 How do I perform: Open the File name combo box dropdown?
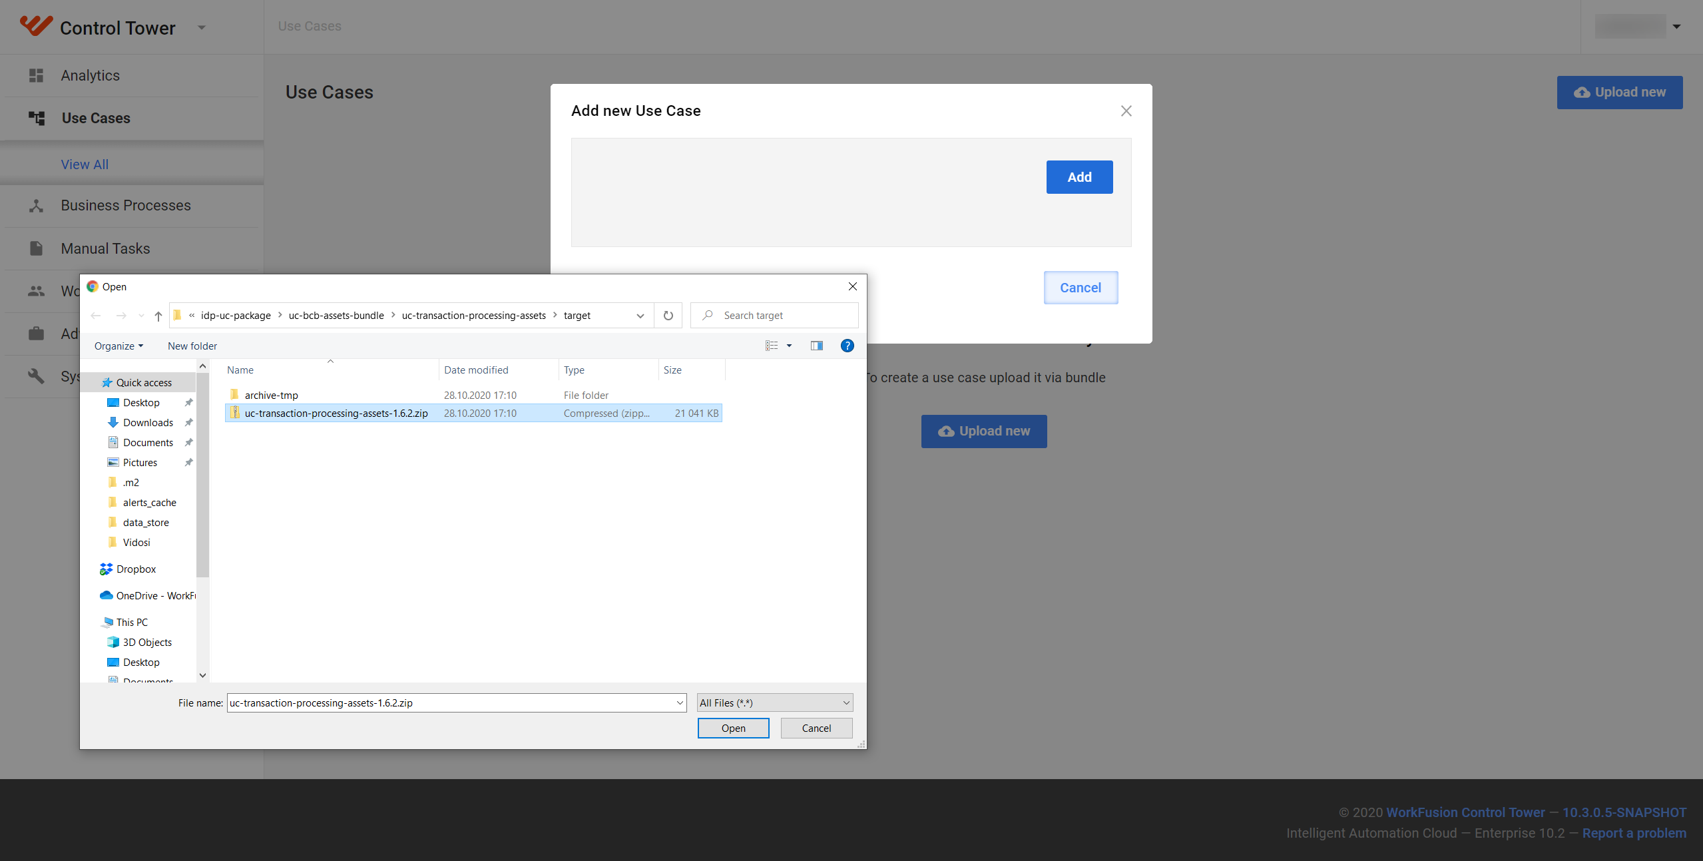[x=680, y=703]
